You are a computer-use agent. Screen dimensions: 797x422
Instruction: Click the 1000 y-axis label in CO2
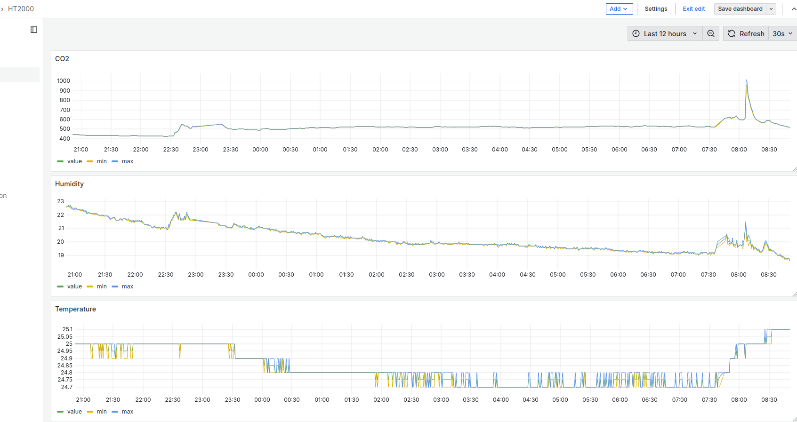(64, 81)
